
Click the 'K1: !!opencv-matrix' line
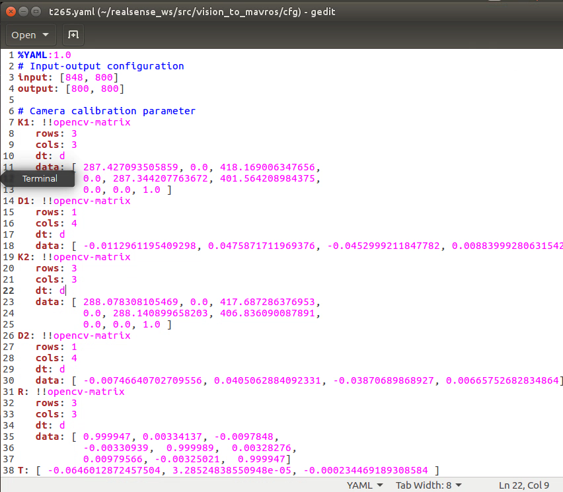click(x=74, y=122)
